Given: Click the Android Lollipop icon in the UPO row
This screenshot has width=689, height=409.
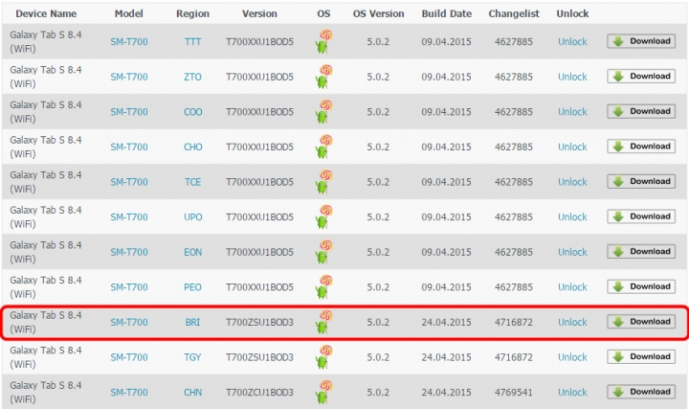Looking at the screenshot, I should (x=323, y=216).
